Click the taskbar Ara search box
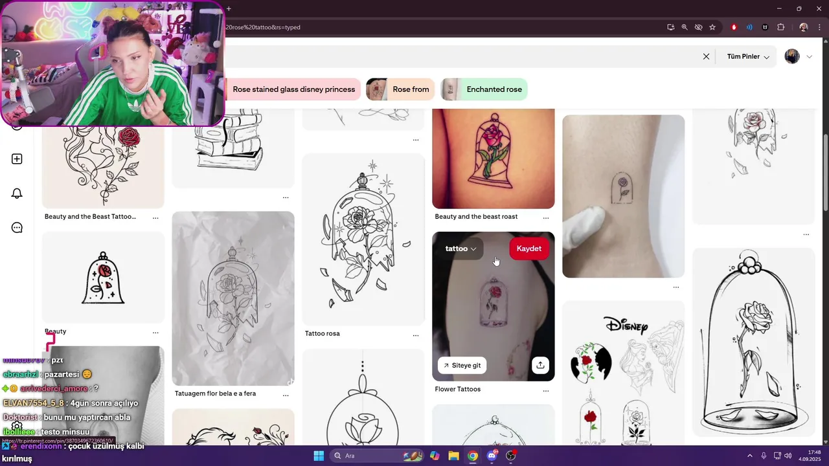This screenshot has height=466, width=829. tap(378, 456)
